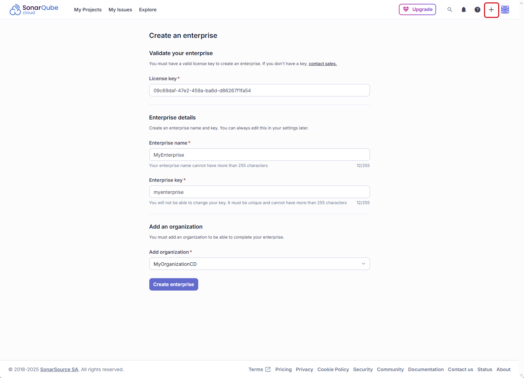
Task: Click the plus icon to create something new
Action: point(491,10)
